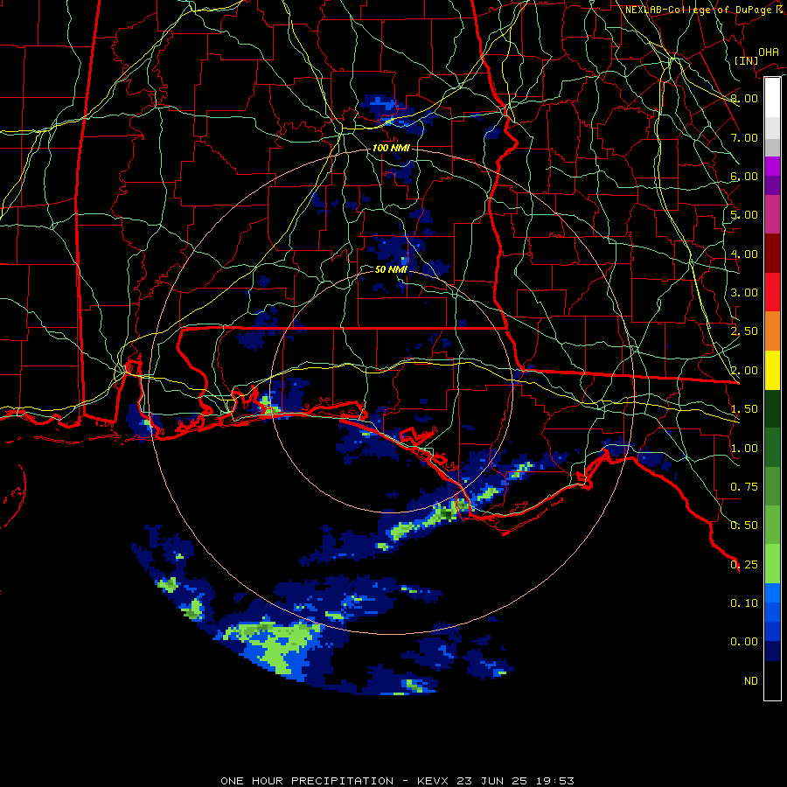Screen dimensions: 787x787
Task: Pick the bright red legend swatch near 3.00
Action: [x=772, y=292]
